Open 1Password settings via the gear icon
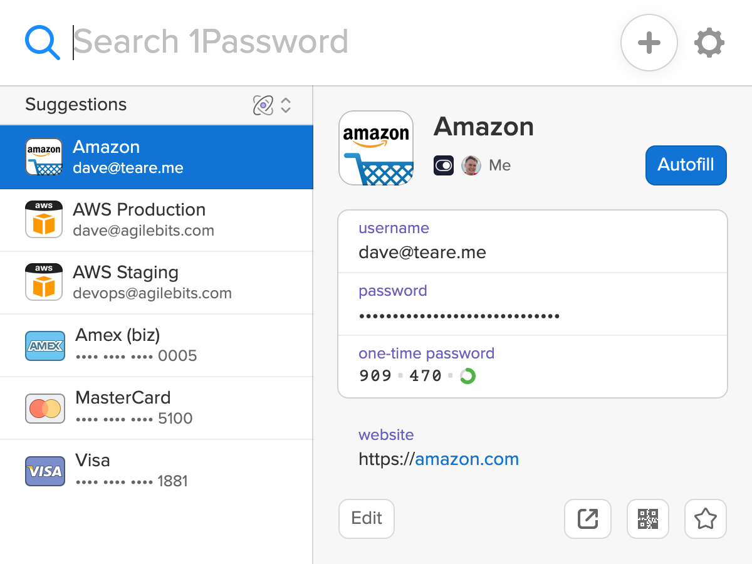The image size is (752, 564). (x=709, y=43)
